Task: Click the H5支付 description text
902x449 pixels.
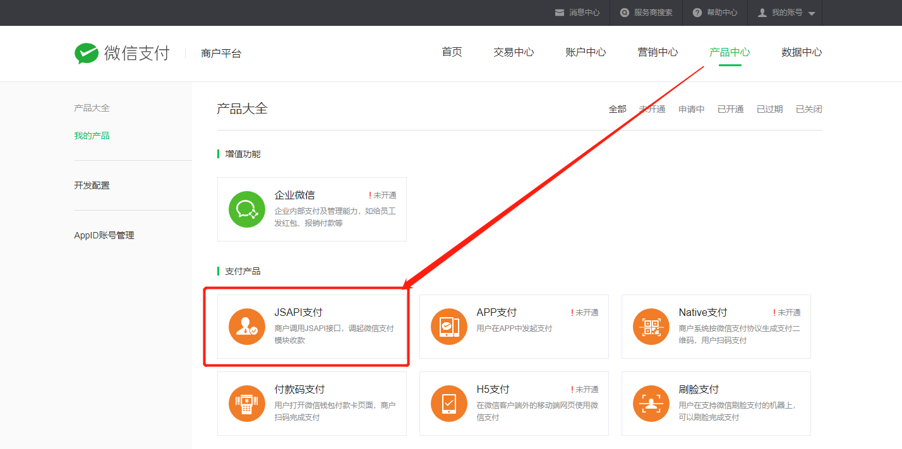Action: pyautogui.click(x=537, y=411)
